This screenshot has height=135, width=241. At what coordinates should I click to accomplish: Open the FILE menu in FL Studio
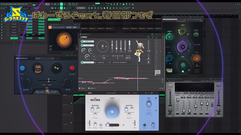coord(2,4)
